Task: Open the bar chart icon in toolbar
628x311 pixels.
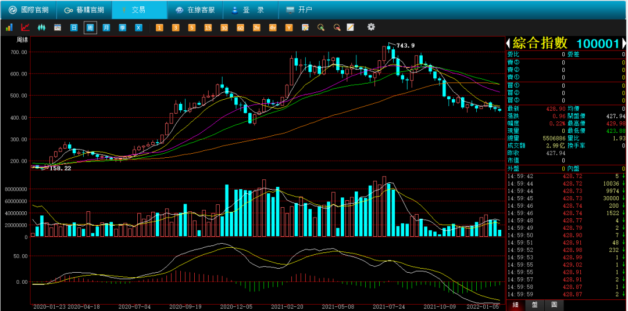Action: [x=9, y=28]
